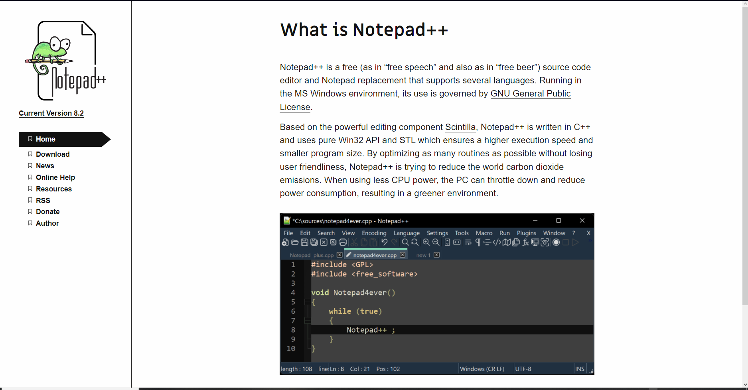Screen dimensions: 748x390
Task: Click the Print toolbar icon
Action: [x=343, y=242]
